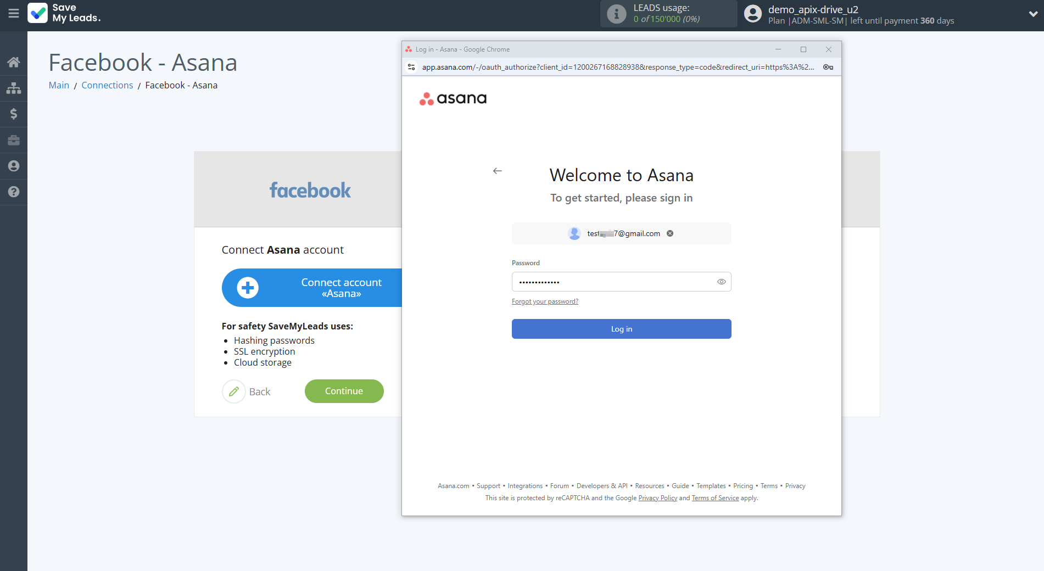Focus the Password input field
Image resolution: width=1044 pixels, height=571 pixels.
coord(612,282)
